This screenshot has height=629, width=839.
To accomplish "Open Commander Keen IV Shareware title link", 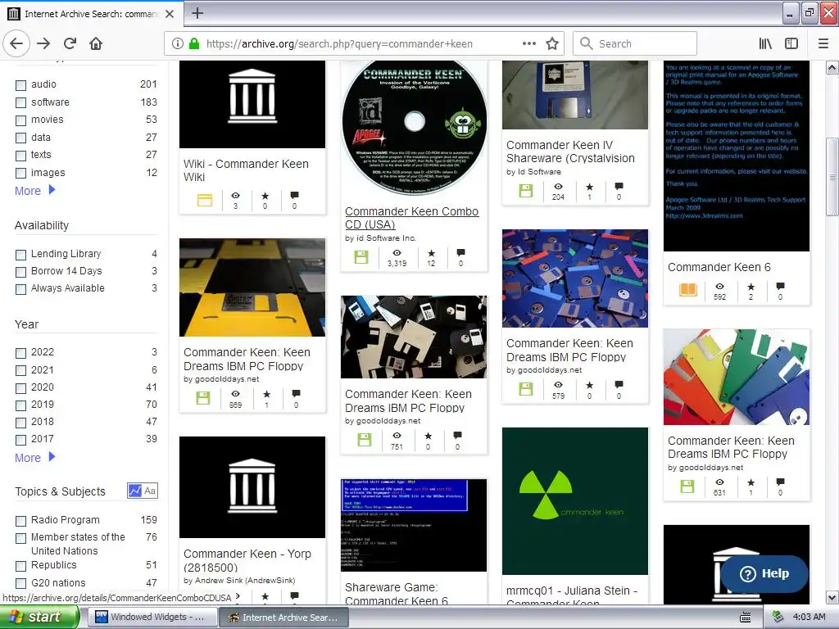I will click(570, 152).
